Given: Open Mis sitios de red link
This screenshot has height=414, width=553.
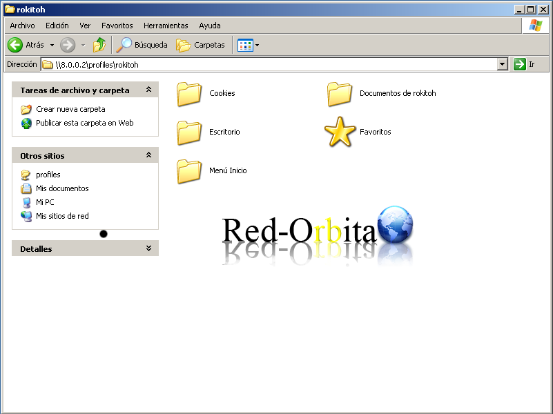Looking at the screenshot, I should tap(62, 216).
